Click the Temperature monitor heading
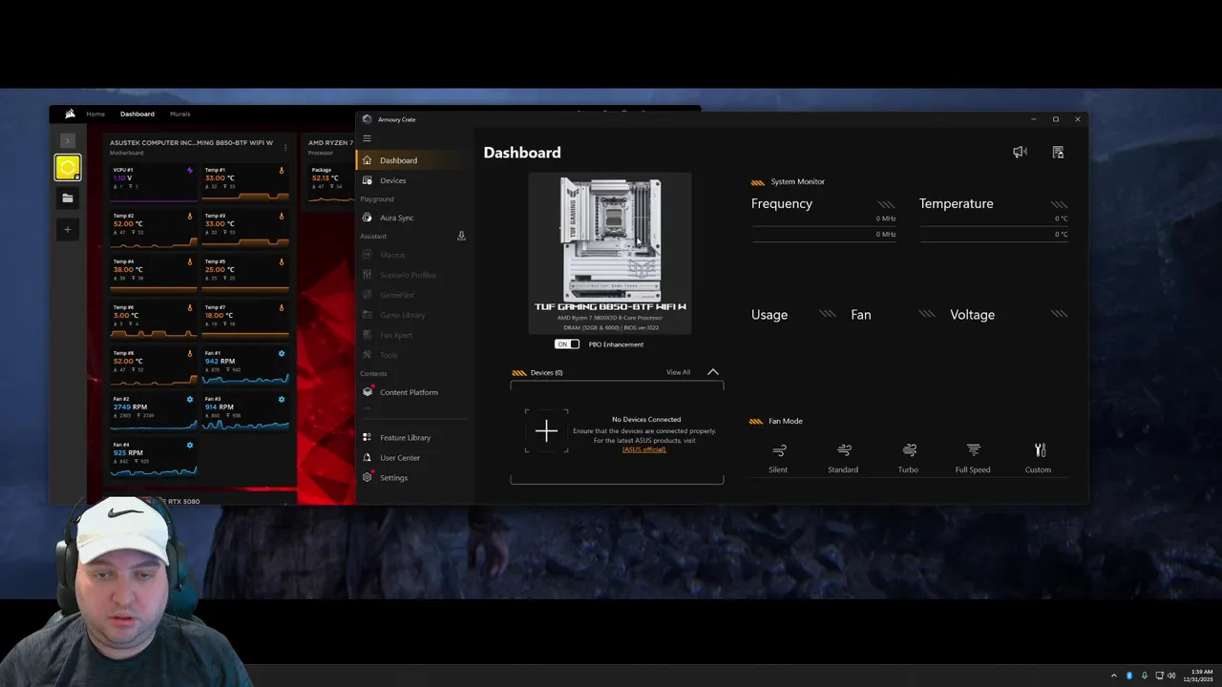The image size is (1222, 687). click(x=956, y=203)
